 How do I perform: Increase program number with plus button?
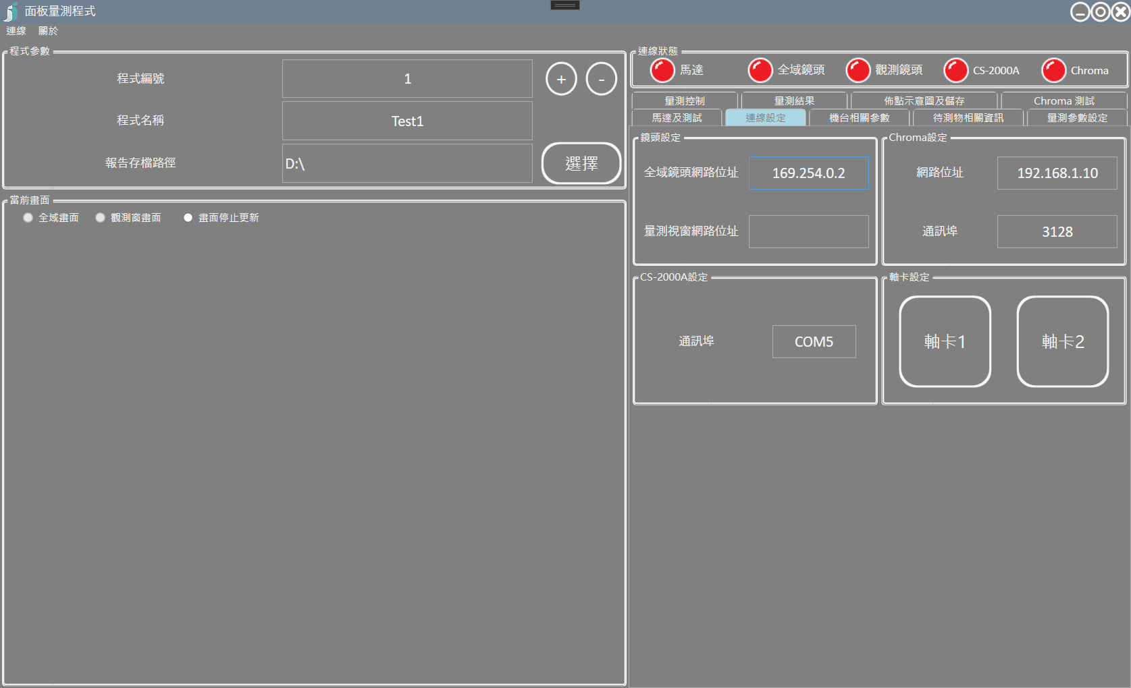(x=561, y=79)
